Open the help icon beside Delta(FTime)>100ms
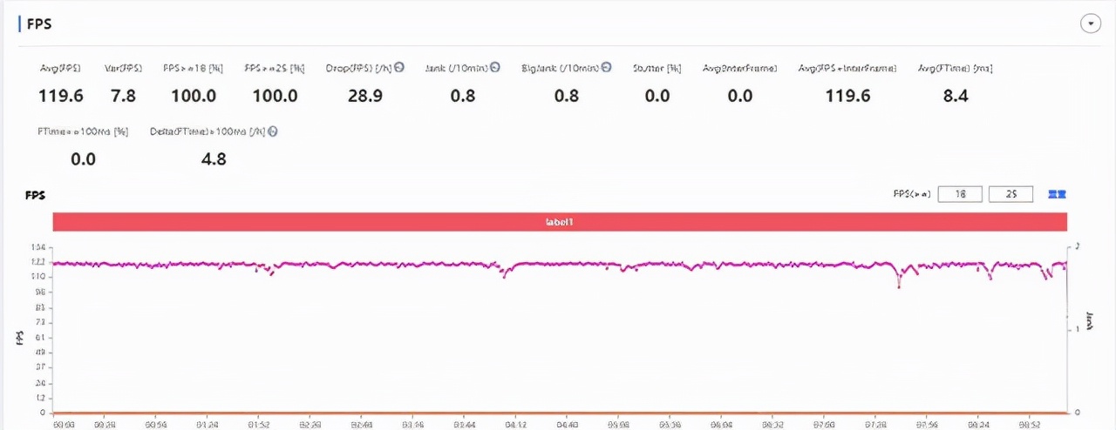Image resolution: width=1116 pixels, height=430 pixels. tap(273, 131)
